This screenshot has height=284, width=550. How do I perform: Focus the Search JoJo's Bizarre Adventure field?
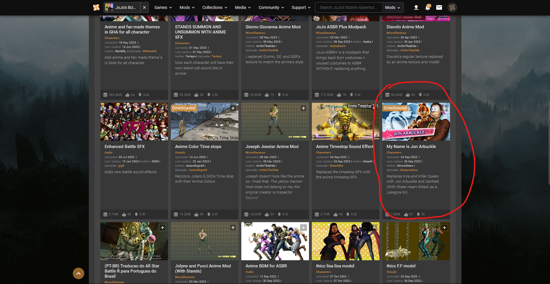pos(348,7)
